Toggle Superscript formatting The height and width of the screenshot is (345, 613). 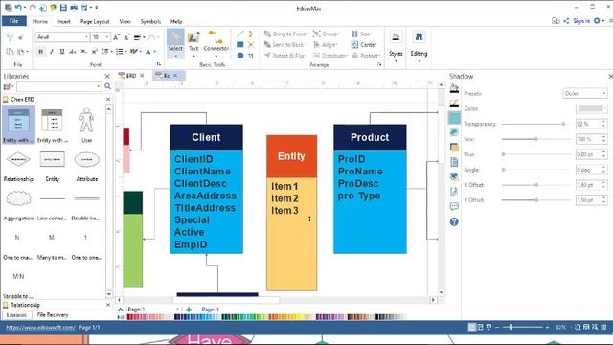94,51
